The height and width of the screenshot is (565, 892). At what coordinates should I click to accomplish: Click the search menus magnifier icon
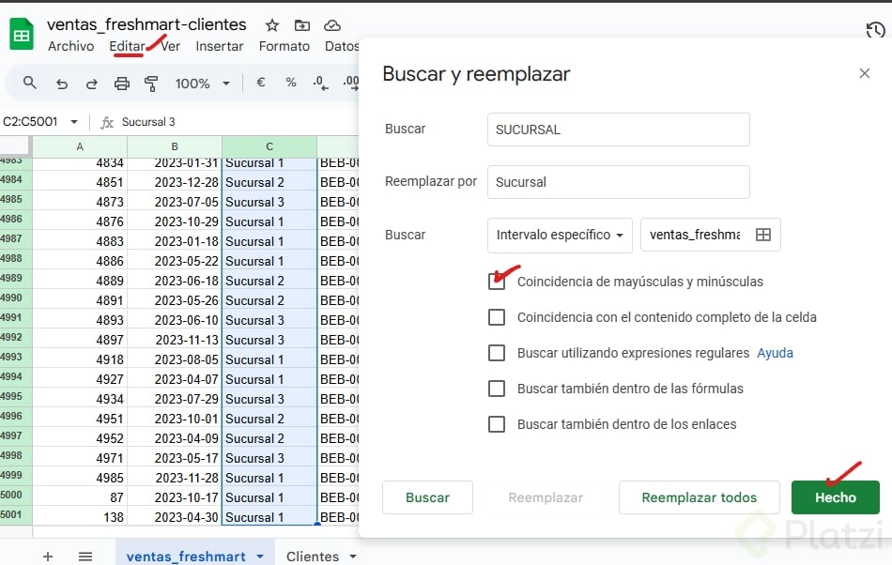(x=30, y=83)
